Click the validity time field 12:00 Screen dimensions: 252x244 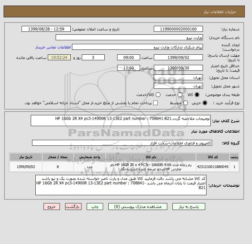click(129, 68)
